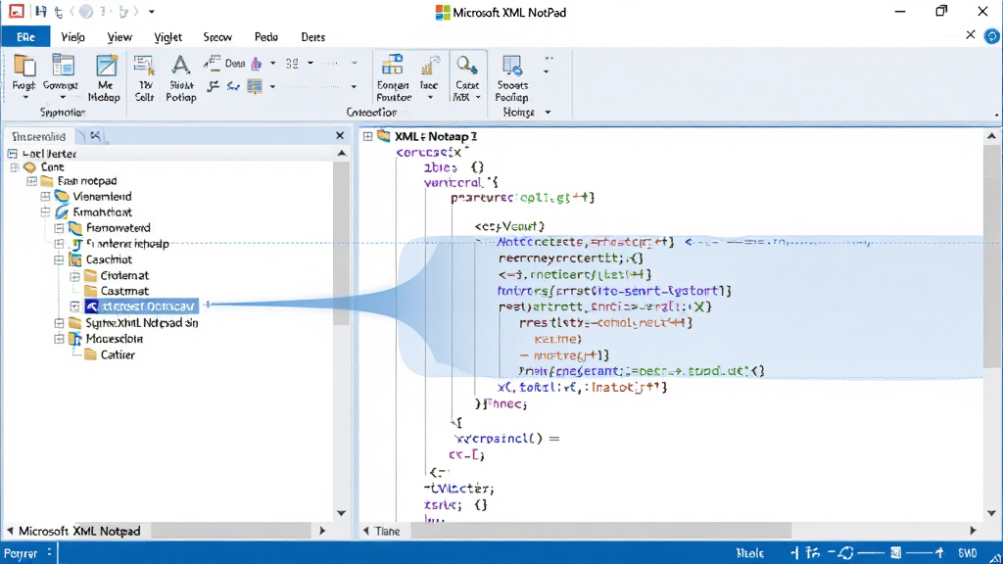1003x564 pixels.
Task: Open the Vielo ribbon tab
Action: click(72, 37)
